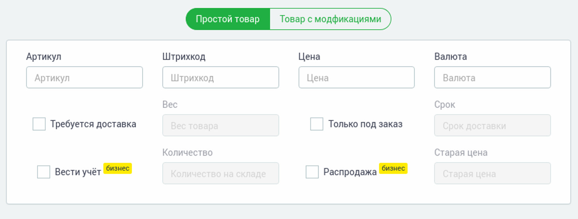Click the Вес товара weight field
Screen dimensions: 578x219
[220, 126]
